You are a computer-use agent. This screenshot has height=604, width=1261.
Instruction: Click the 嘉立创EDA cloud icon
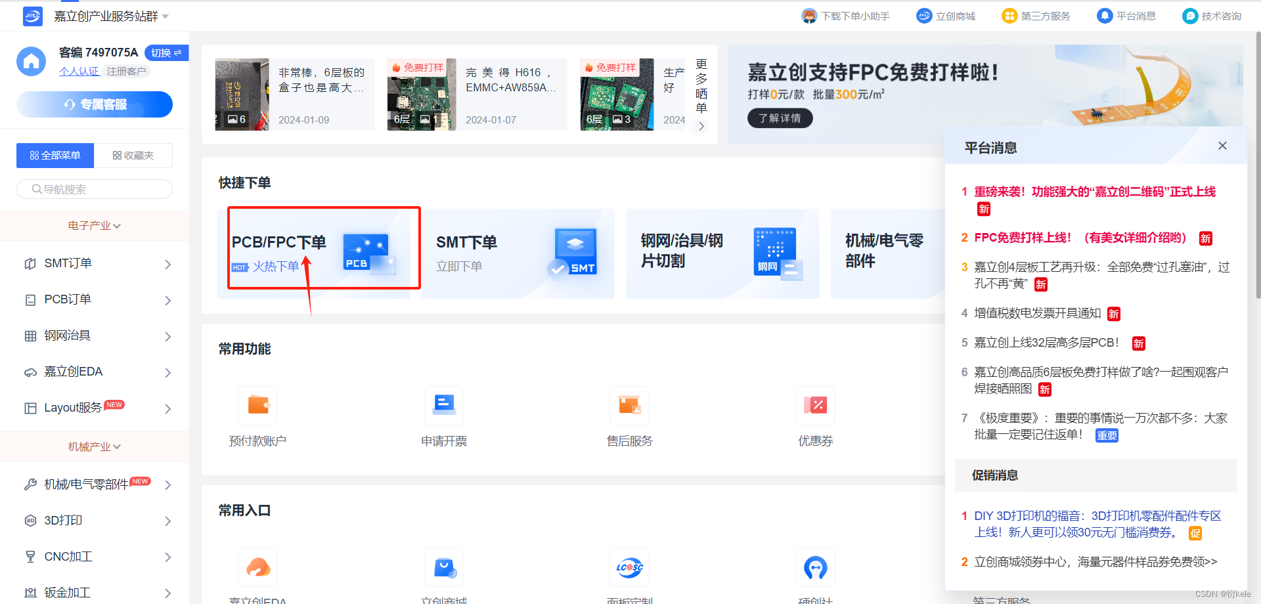(x=30, y=372)
